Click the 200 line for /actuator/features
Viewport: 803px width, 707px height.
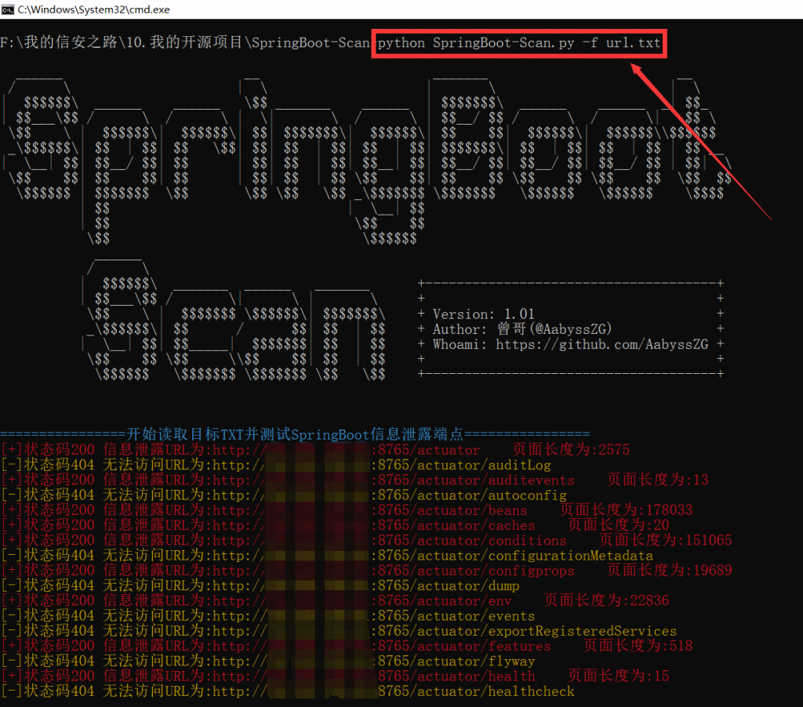tap(346, 646)
